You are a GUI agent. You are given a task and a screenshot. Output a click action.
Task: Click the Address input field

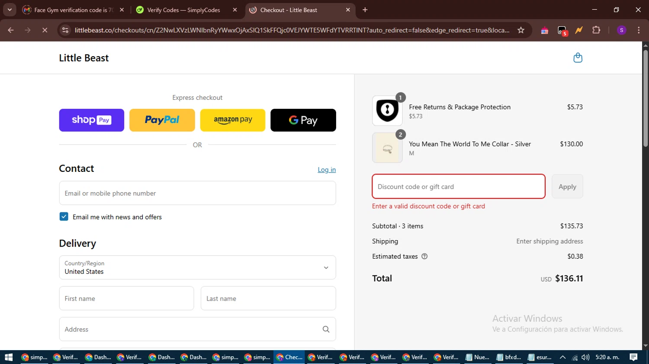coord(197,329)
